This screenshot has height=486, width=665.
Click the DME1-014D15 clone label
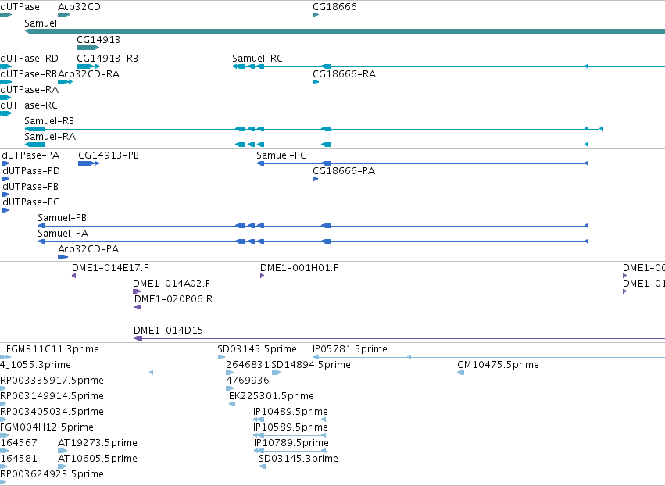pyautogui.click(x=168, y=331)
